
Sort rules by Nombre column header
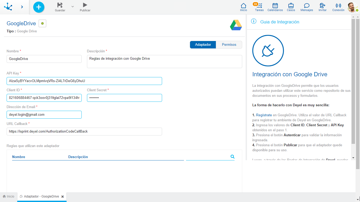tap(19, 157)
